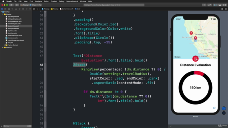Click the highlighted ZStack keyword on line 68
This screenshot has width=228, height=128.
[79, 65]
